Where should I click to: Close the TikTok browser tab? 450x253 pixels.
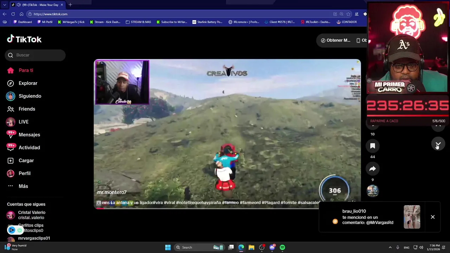click(x=62, y=5)
